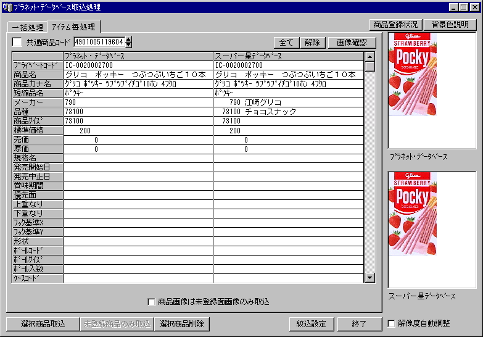Select the 短縮品名 row header
Screen dimensions: 483x337
click(38, 93)
